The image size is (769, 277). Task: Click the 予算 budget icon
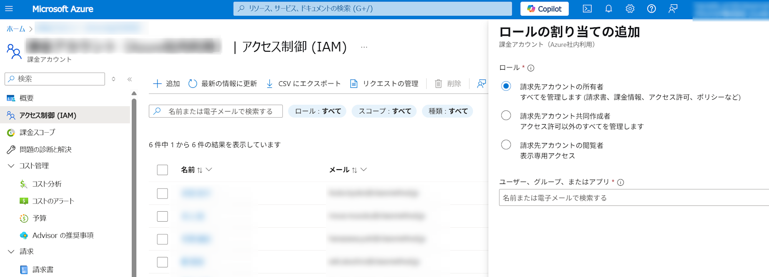(x=24, y=218)
